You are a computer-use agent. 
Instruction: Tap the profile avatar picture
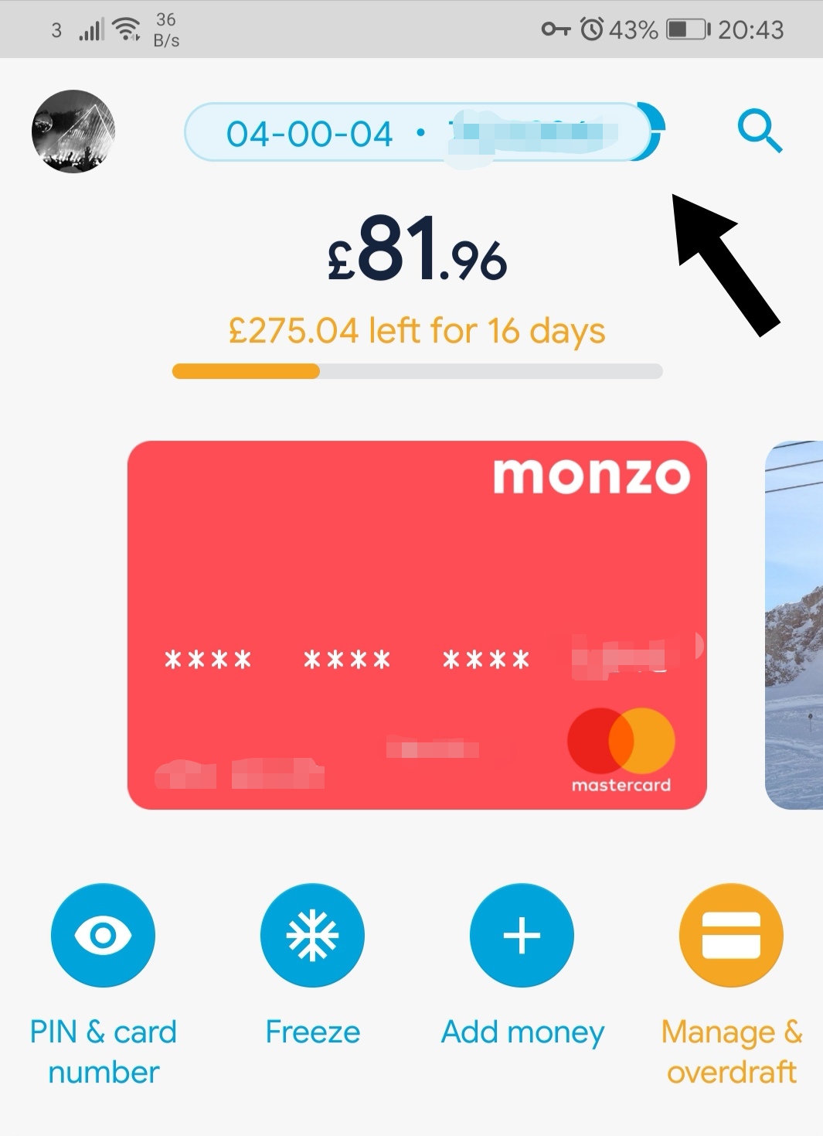pos(73,131)
